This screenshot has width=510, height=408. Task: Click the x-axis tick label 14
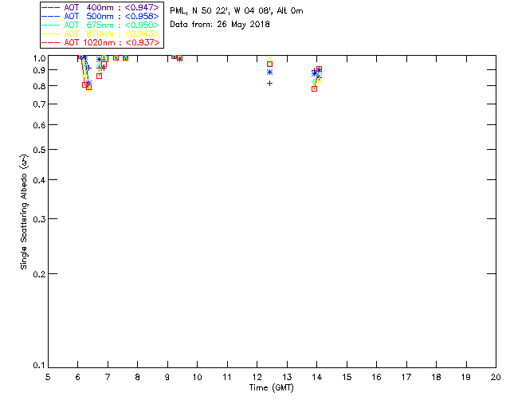(317, 377)
